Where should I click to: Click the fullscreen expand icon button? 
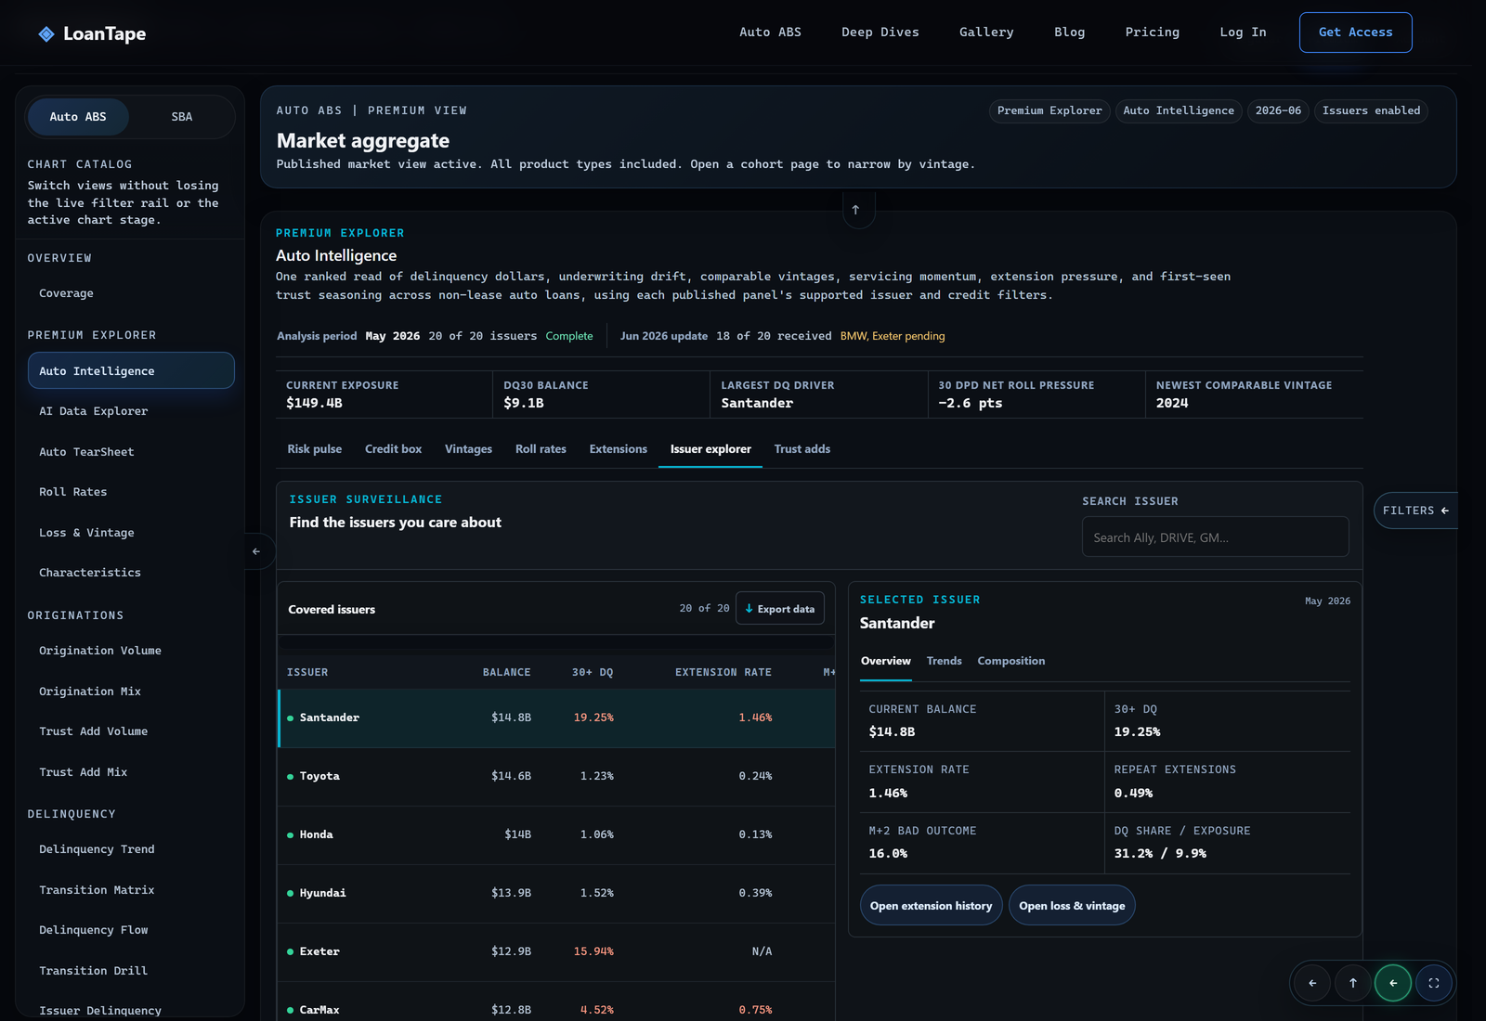[1433, 983]
